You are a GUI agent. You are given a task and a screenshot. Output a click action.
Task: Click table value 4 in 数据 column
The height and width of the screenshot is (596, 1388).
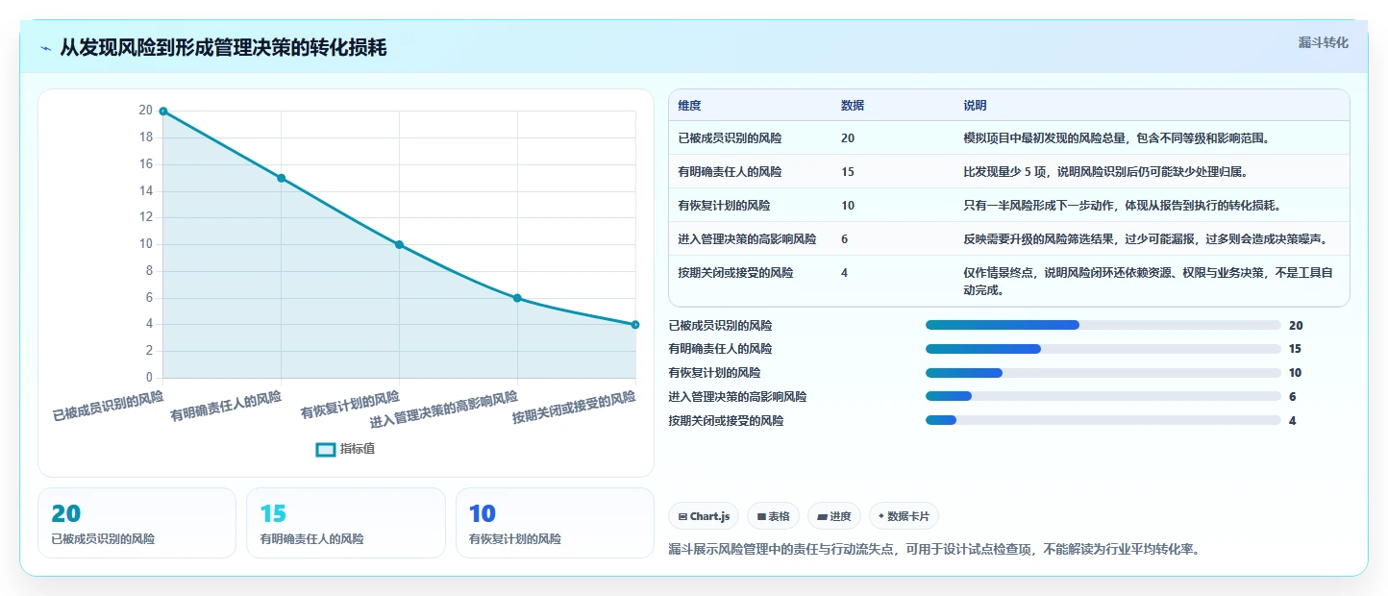(844, 273)
